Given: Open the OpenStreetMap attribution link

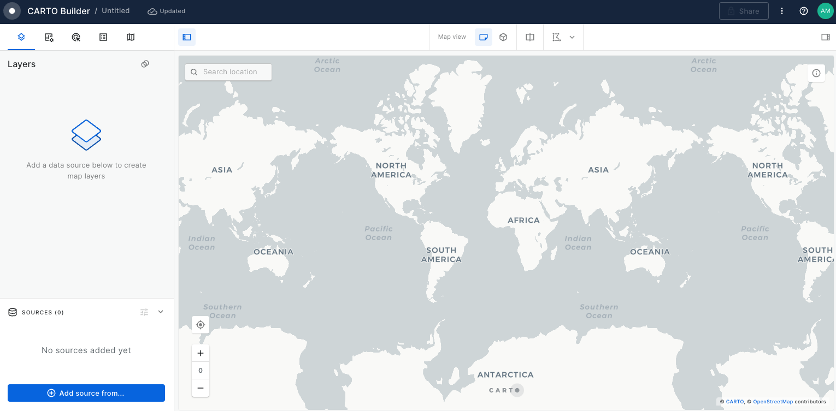Looking at the screenshot, I should coord(773,402).
